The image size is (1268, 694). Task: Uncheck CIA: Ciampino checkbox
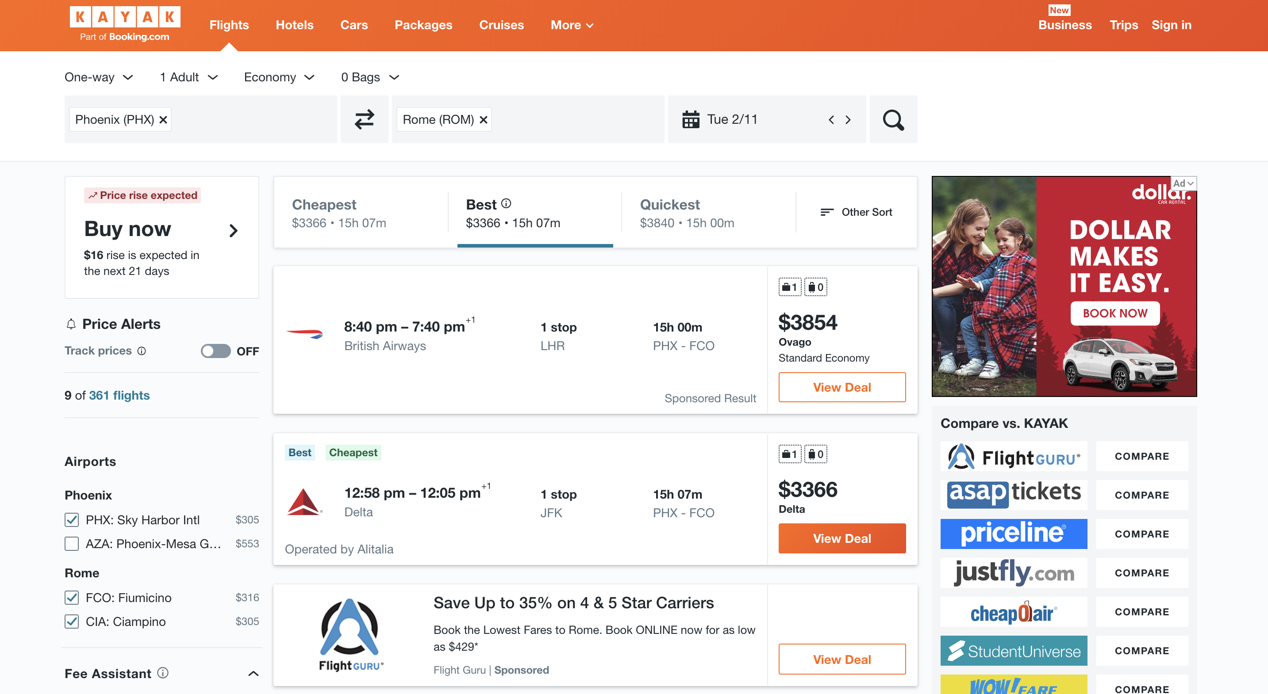pos(72,621)
